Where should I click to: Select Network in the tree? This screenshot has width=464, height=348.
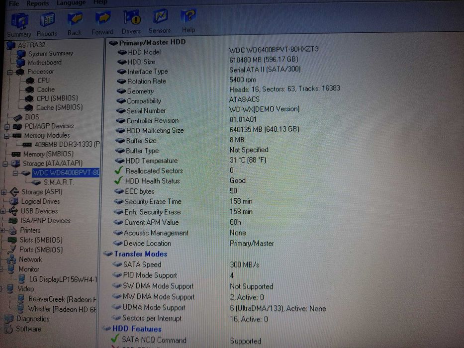[30, 260]
